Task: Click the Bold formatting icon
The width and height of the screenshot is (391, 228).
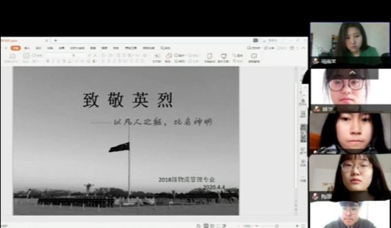Action: [48, 61]
